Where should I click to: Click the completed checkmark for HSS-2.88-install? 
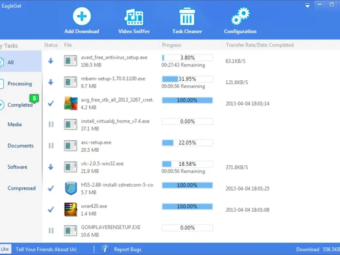51,188
